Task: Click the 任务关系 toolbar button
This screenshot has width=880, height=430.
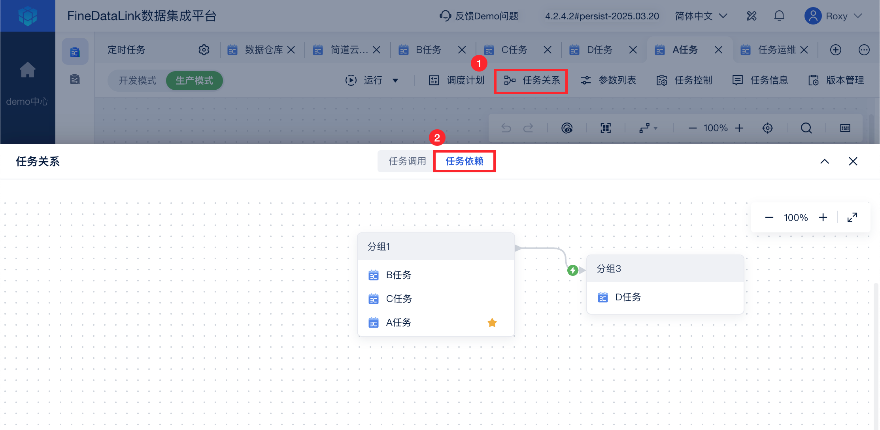Action: click(x=532, y=81)
